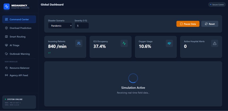Click the NEW MODULES section label

(11, 62)
